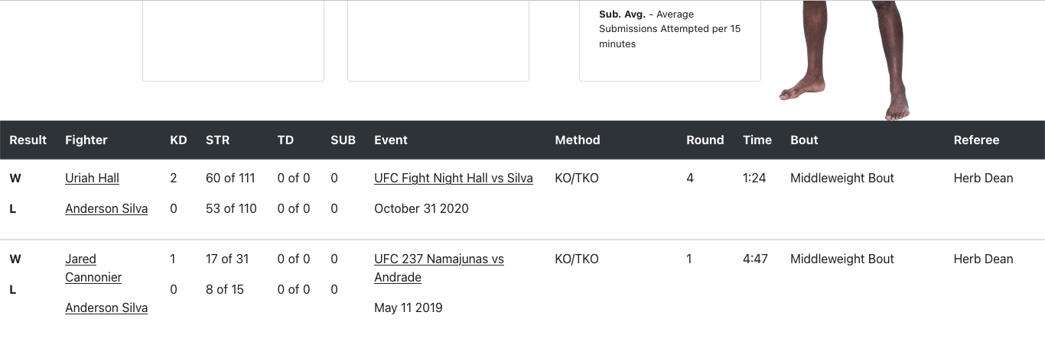Click the Method column header
The height and width of the screenshot is (338, 1045).
pos(578,140)
